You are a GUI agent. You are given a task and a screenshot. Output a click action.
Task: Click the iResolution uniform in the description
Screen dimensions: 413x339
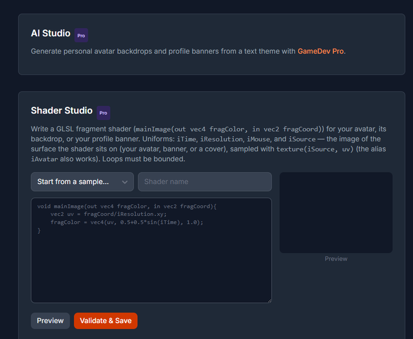[x=221, y=139]
